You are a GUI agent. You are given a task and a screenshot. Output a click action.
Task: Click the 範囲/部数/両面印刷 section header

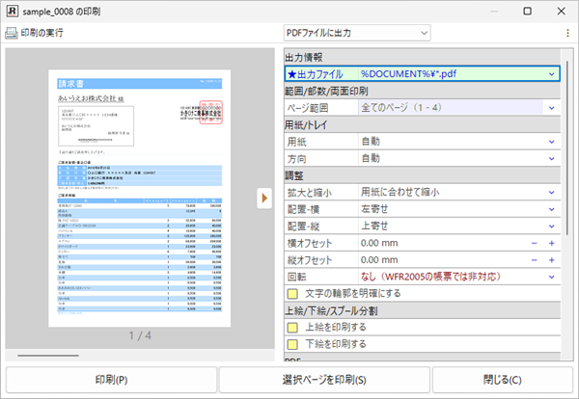coord(422,92)
